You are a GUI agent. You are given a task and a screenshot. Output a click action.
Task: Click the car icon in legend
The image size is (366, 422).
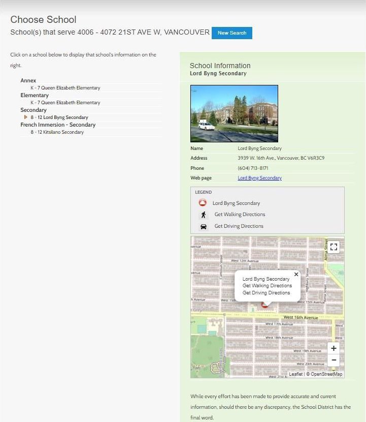(204, 226)
